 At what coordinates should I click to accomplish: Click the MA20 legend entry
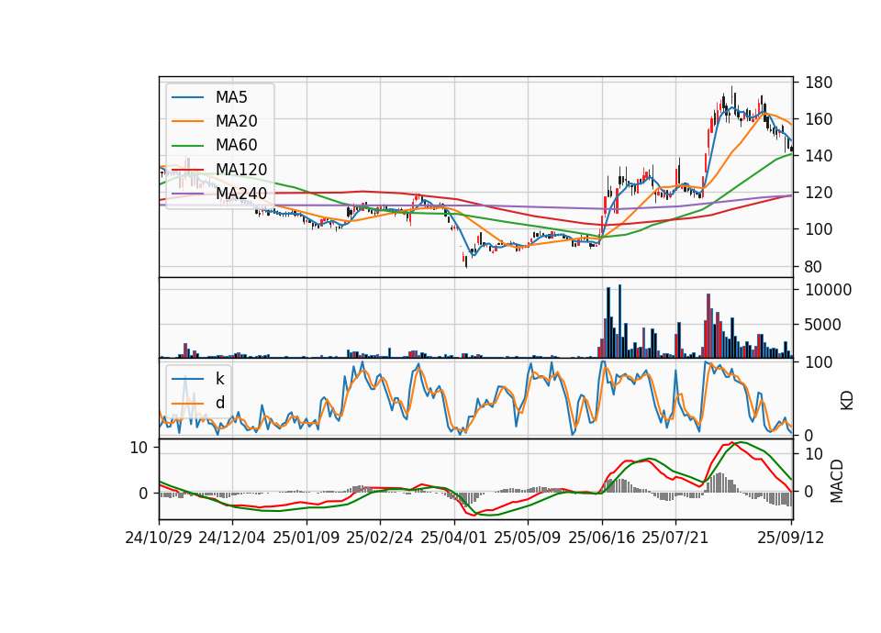pos(214,121)
